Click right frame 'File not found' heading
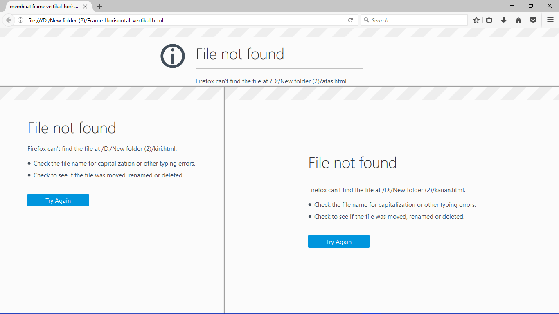This screenshot has width=559, height=314. coord(352,163)
